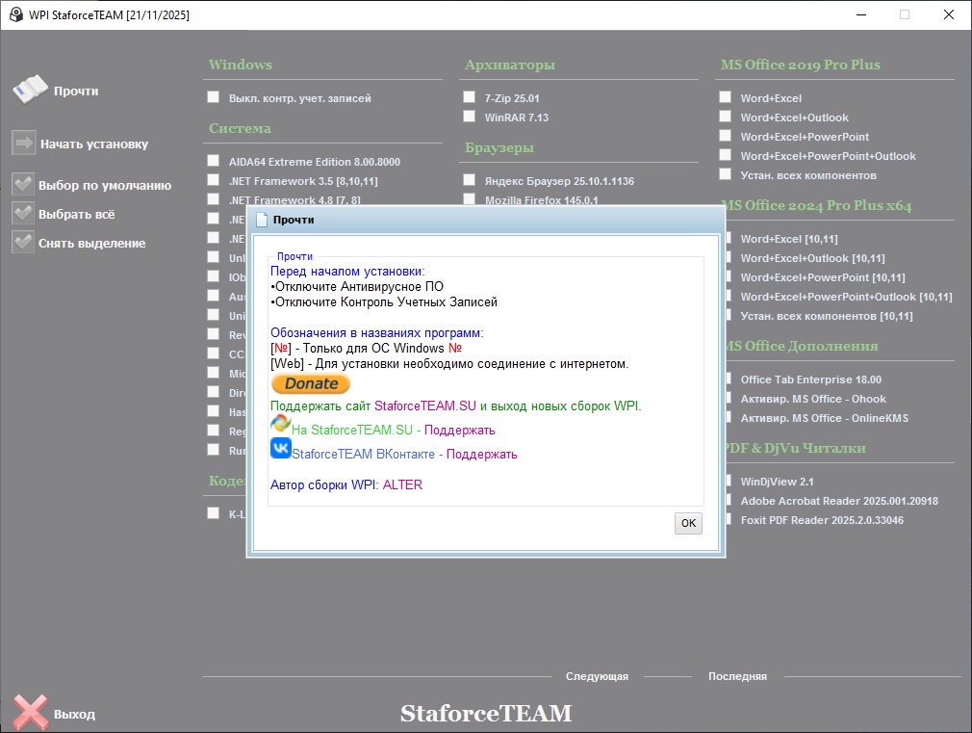Screen dimensions: 972x733
Task: Click the Система category heading
Action: pos(240,128)
